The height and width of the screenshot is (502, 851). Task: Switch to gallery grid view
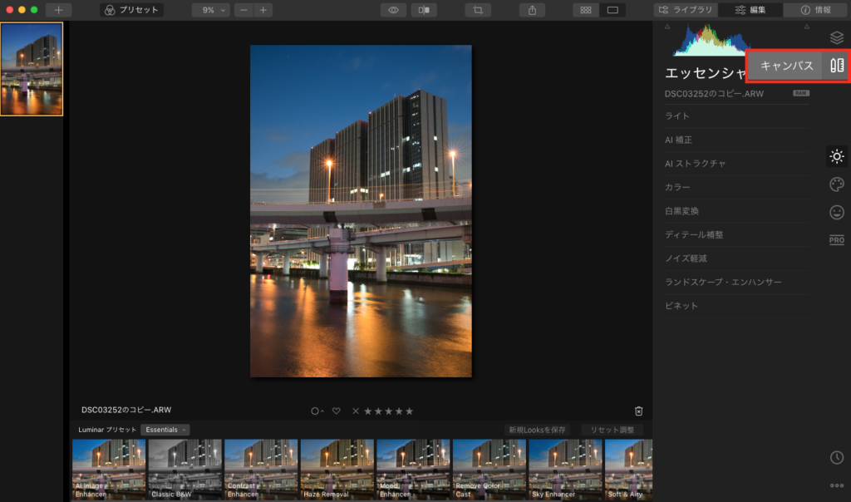point(586,10)
